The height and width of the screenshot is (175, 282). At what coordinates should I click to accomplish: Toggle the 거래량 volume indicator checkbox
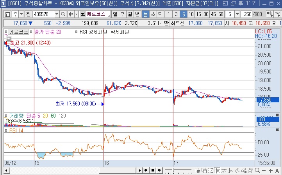6,116
